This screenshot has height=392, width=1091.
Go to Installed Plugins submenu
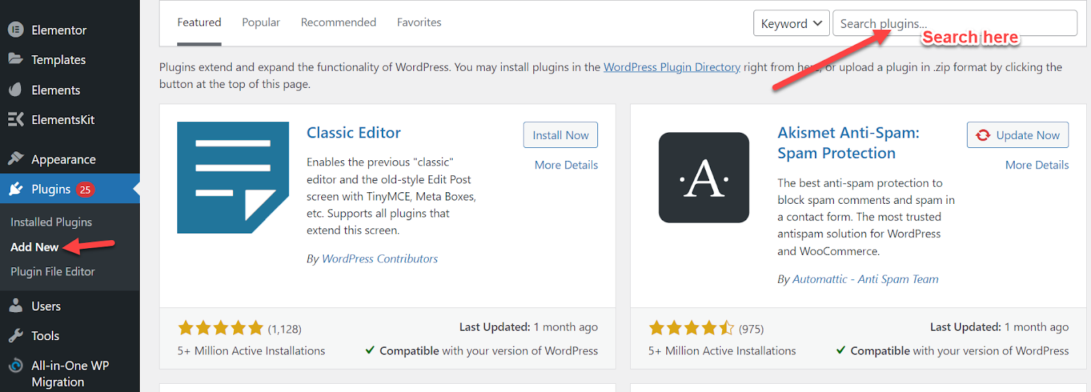[x=51, y=222]
